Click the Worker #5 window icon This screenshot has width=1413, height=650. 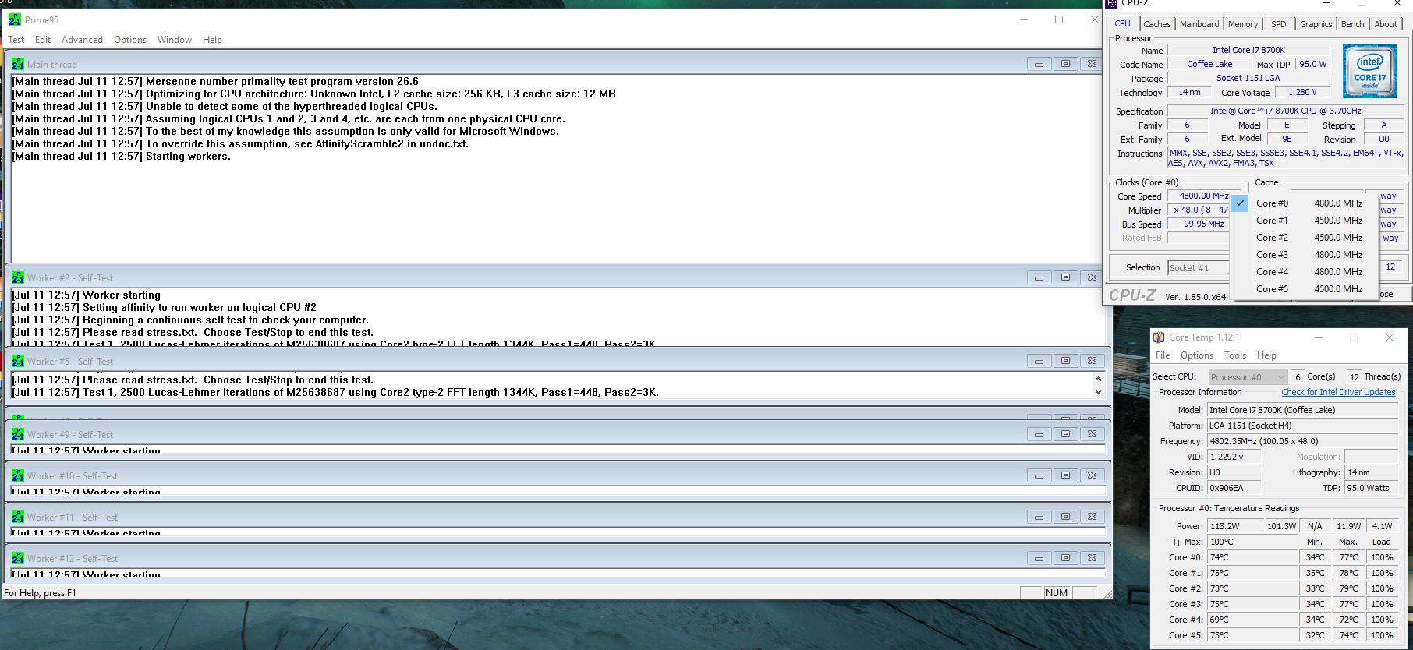click(x=18, y=361)
